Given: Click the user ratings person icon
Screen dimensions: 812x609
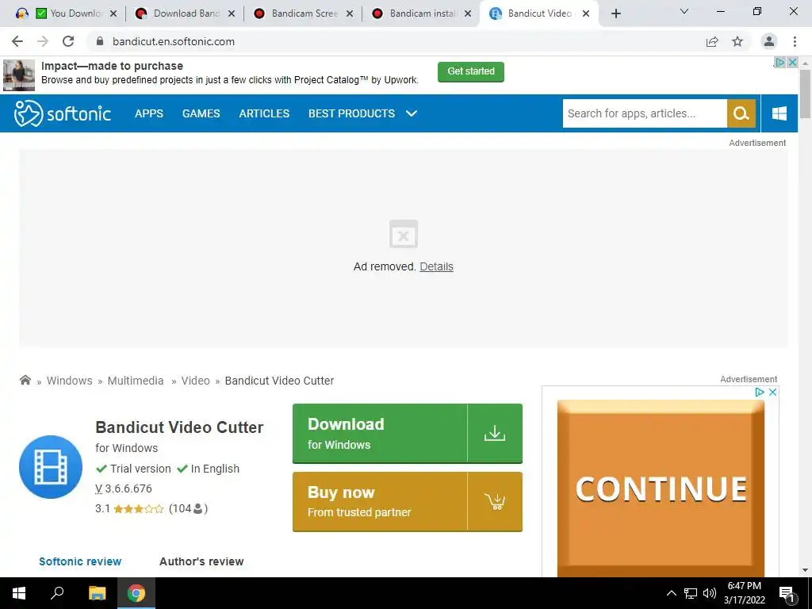Looking at the screenshot, I should pos(197,508).
